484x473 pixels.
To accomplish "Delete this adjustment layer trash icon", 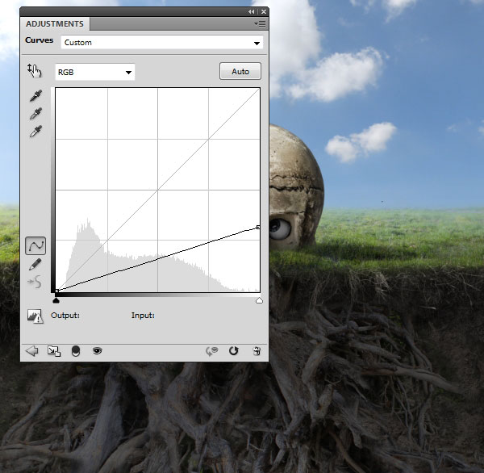I will [x=257, y=351].
